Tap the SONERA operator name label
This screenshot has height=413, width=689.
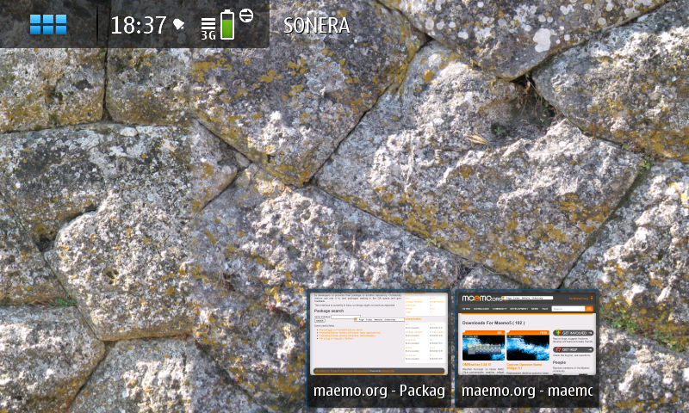click(316, 26)
